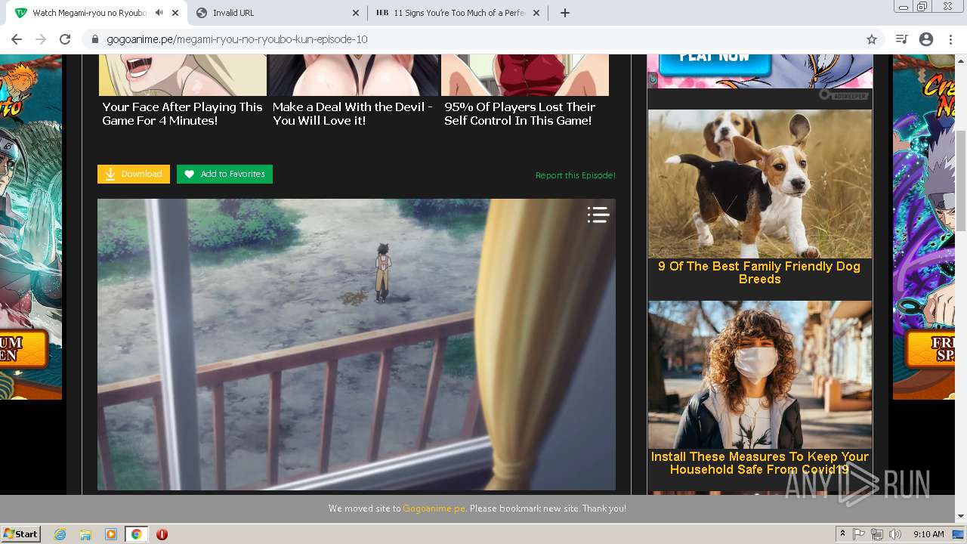967x544 pixels.
Task: Open the network tray icon
Action: pyautogui.click(x=877, y=534)
